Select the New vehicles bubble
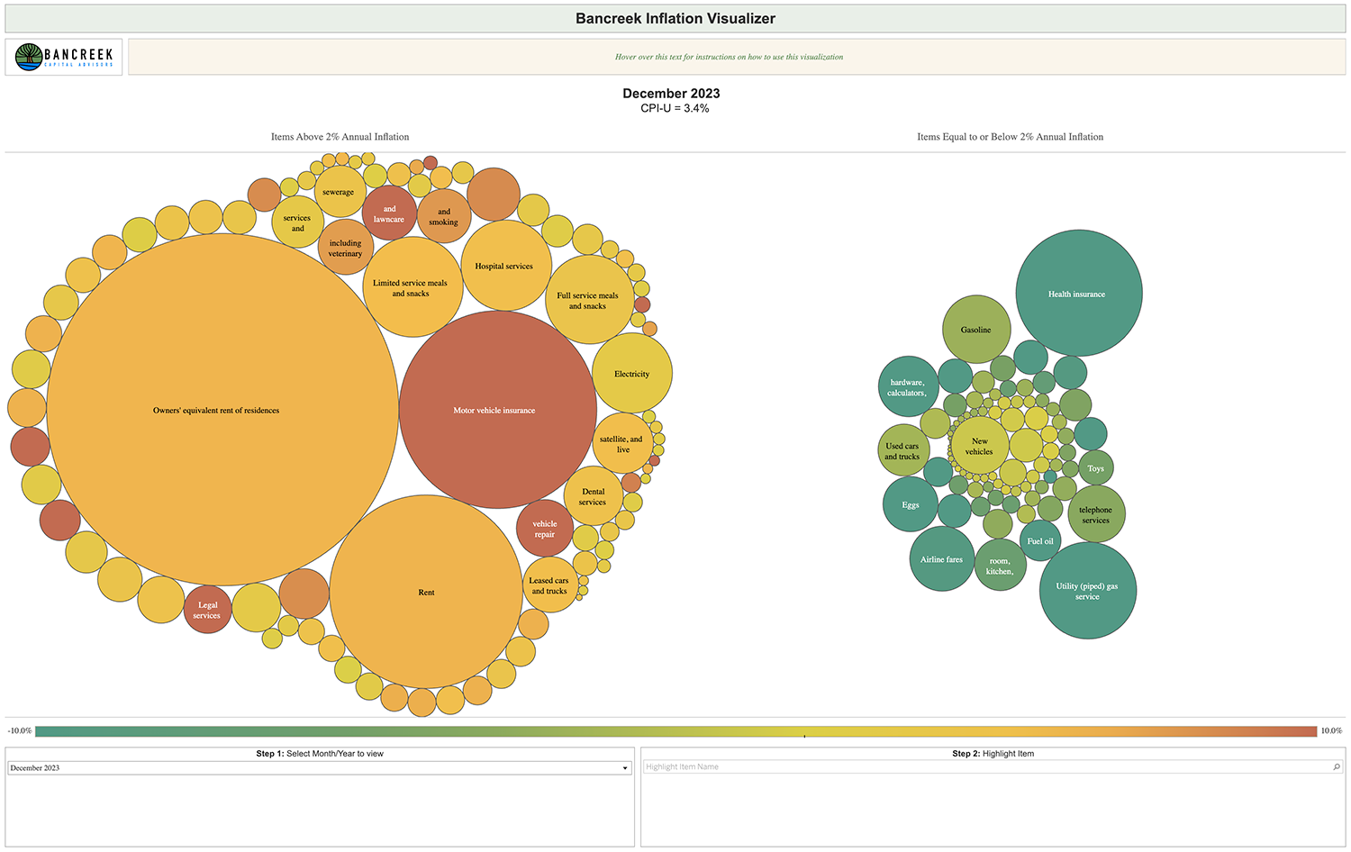 click(981, 444)
